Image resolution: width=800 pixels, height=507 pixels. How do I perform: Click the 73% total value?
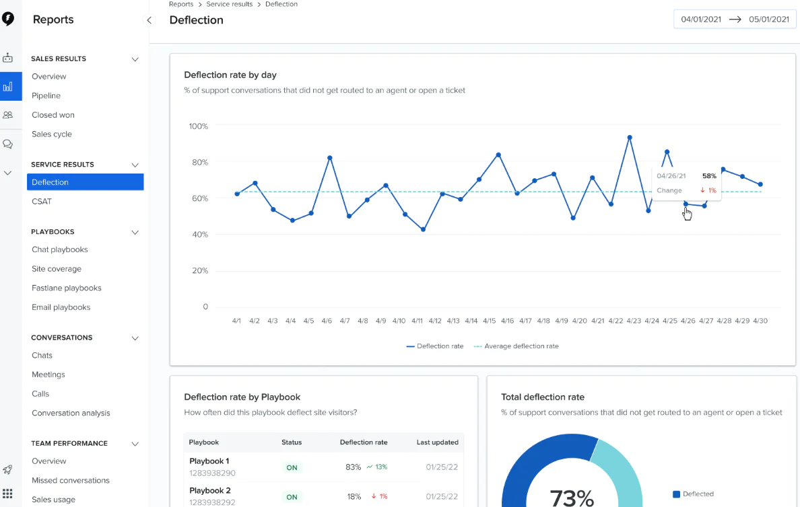572,498
